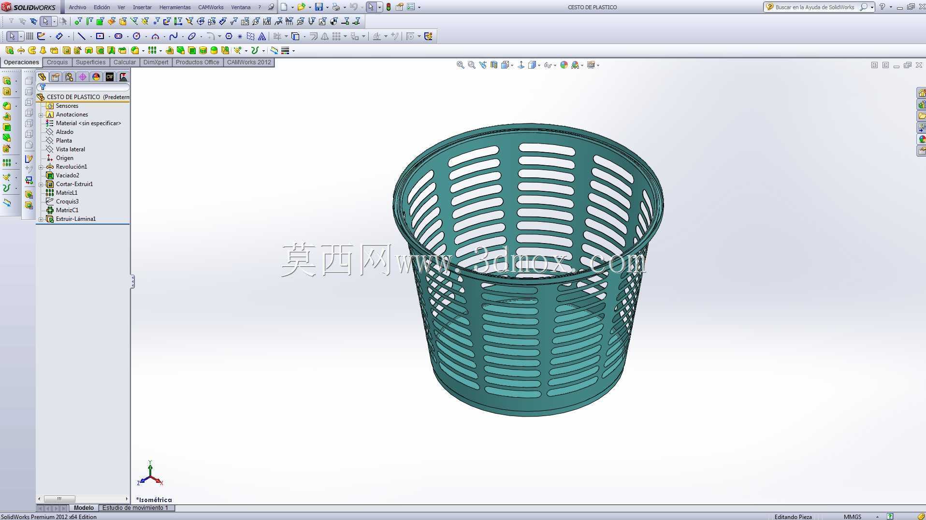Select the sketch Text tool
Viewport: 926px width, 520px height.
pos(262,36)
